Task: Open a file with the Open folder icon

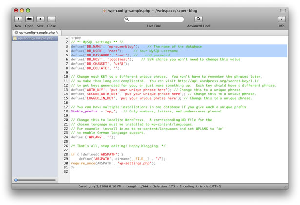Action: pos(29,19)
